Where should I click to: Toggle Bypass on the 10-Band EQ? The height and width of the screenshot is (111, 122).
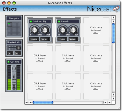45,39
